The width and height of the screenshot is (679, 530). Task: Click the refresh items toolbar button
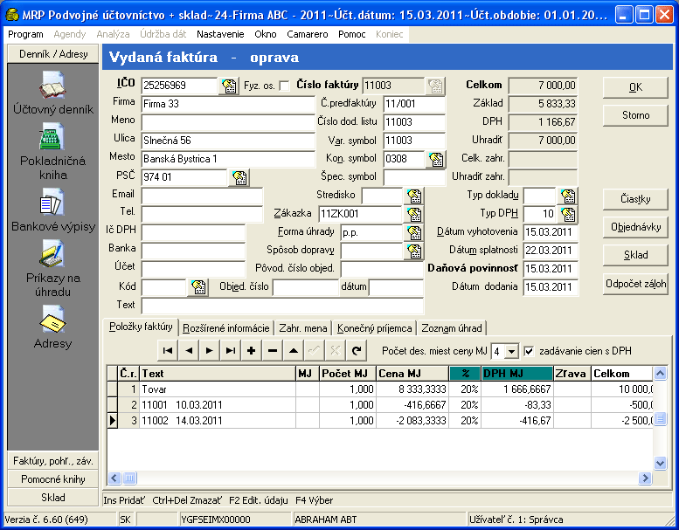tap(357, 351)
